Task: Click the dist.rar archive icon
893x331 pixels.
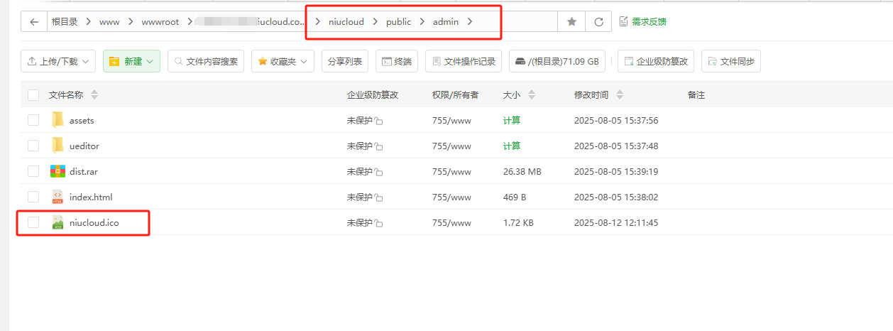Action: point(57,171)
